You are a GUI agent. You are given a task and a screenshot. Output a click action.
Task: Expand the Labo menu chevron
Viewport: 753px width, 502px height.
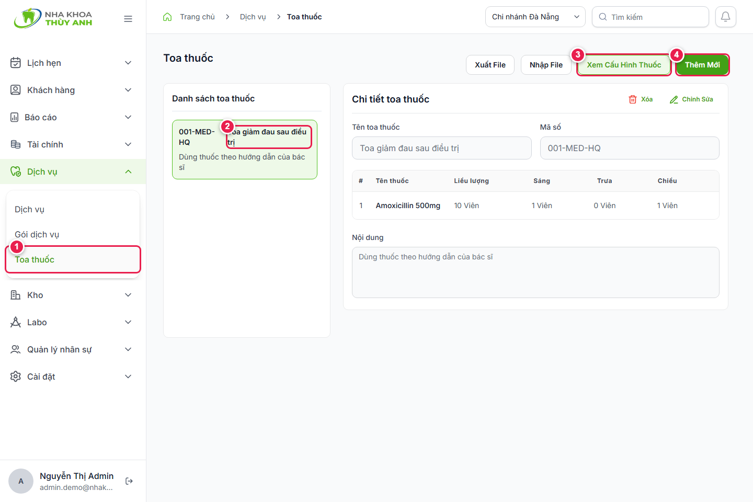coord(128,322)
